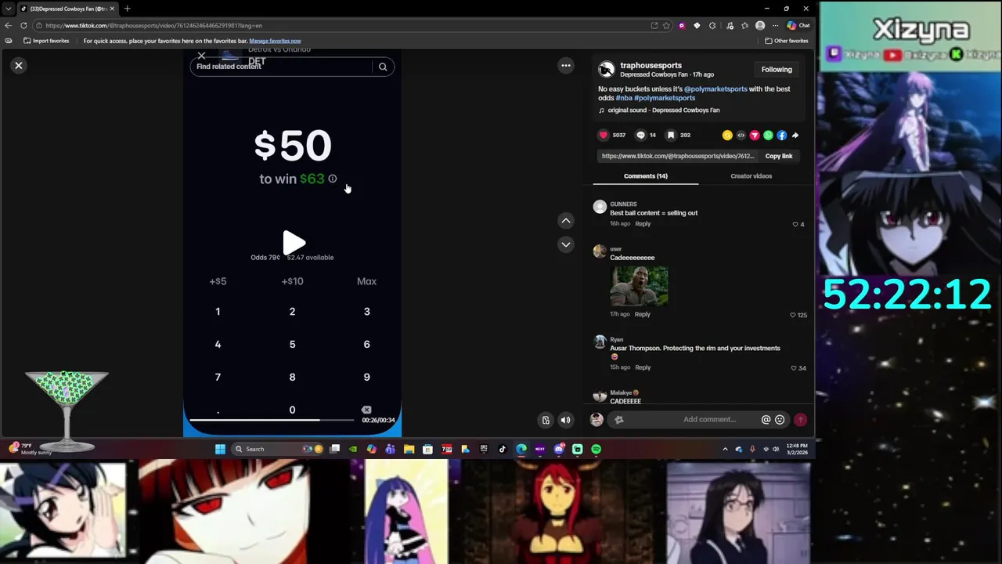Viewport: 1002px width, 564px height.
Task: Reply to the Cadeeeeeeeee comment
Action: [643, 314]
